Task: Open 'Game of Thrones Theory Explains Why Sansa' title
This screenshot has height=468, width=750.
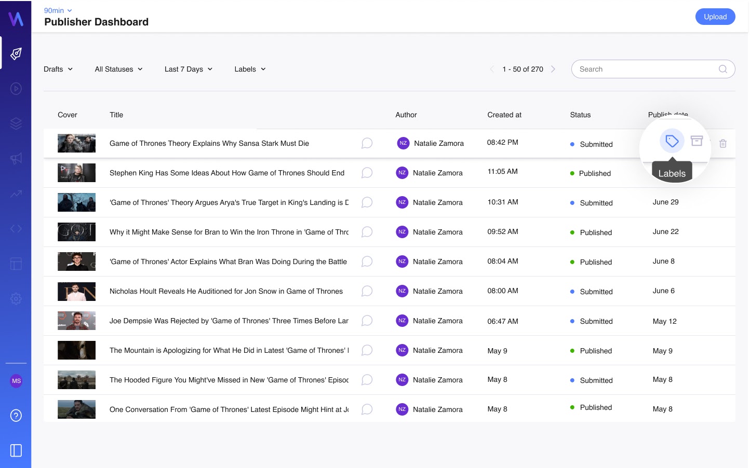Action: point(209,143)
